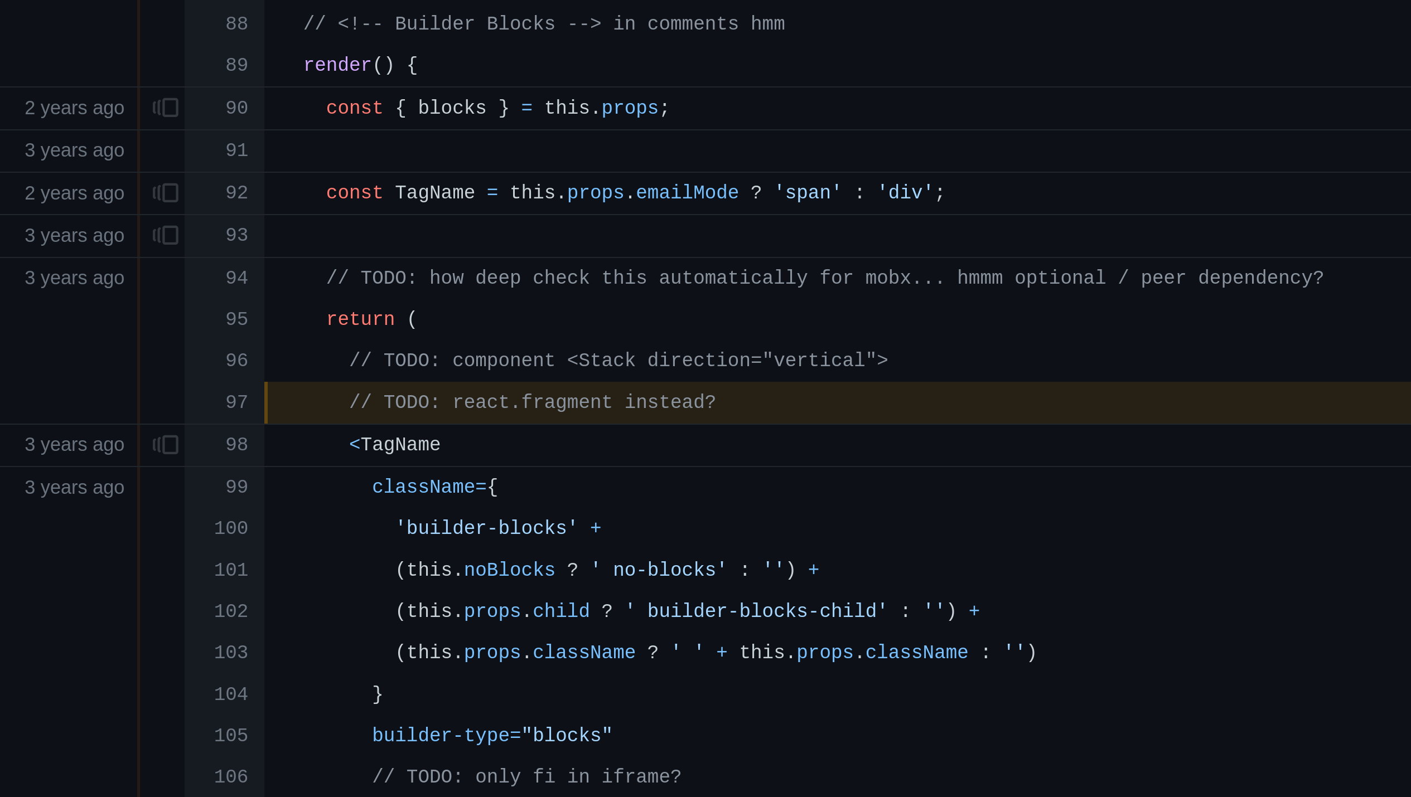Open '3 years ago' commit for line 98
Viewport: 1411px width, 797px height.
click(74, 445)
